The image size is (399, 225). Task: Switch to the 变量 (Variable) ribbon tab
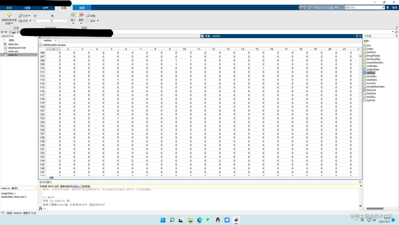point(64,8)
